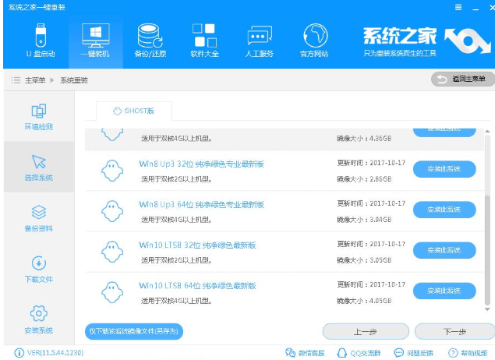Viewport: 495px width, 360px height.
Task: Click 镜像大小 : 4.36GB text
Action: [364, 138]
